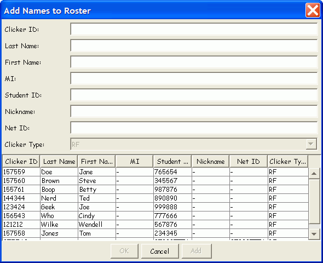Open the Clicker Type dropdown arrow
Viewport: 323px width, 263px height.
(311, 144)
